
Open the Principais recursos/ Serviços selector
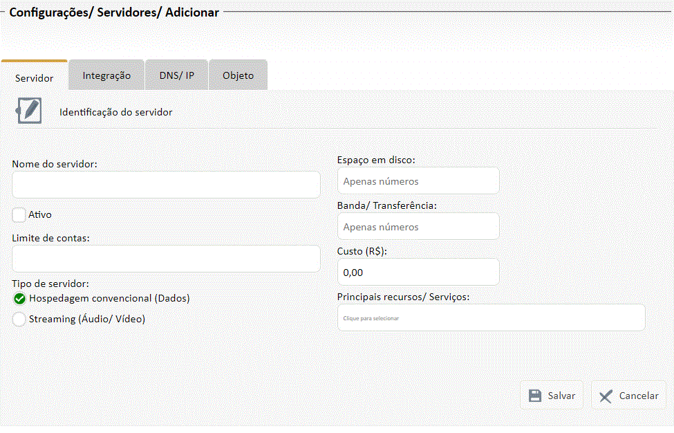click(x=491, y=317)
